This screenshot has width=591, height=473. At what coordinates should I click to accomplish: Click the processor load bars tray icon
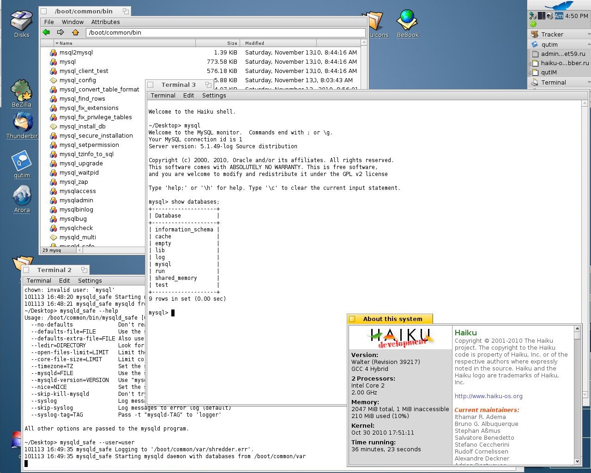click(541, 16)
